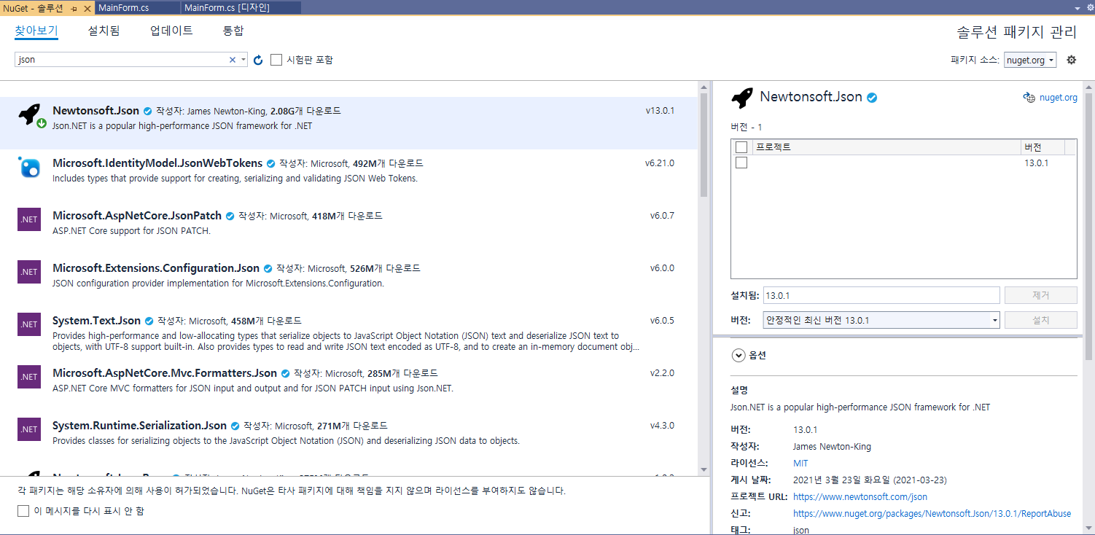This screenshot has width=1095, height=535.
Task: Click the pin icon on NuGet tab
Action: click(x=74, y=8)
